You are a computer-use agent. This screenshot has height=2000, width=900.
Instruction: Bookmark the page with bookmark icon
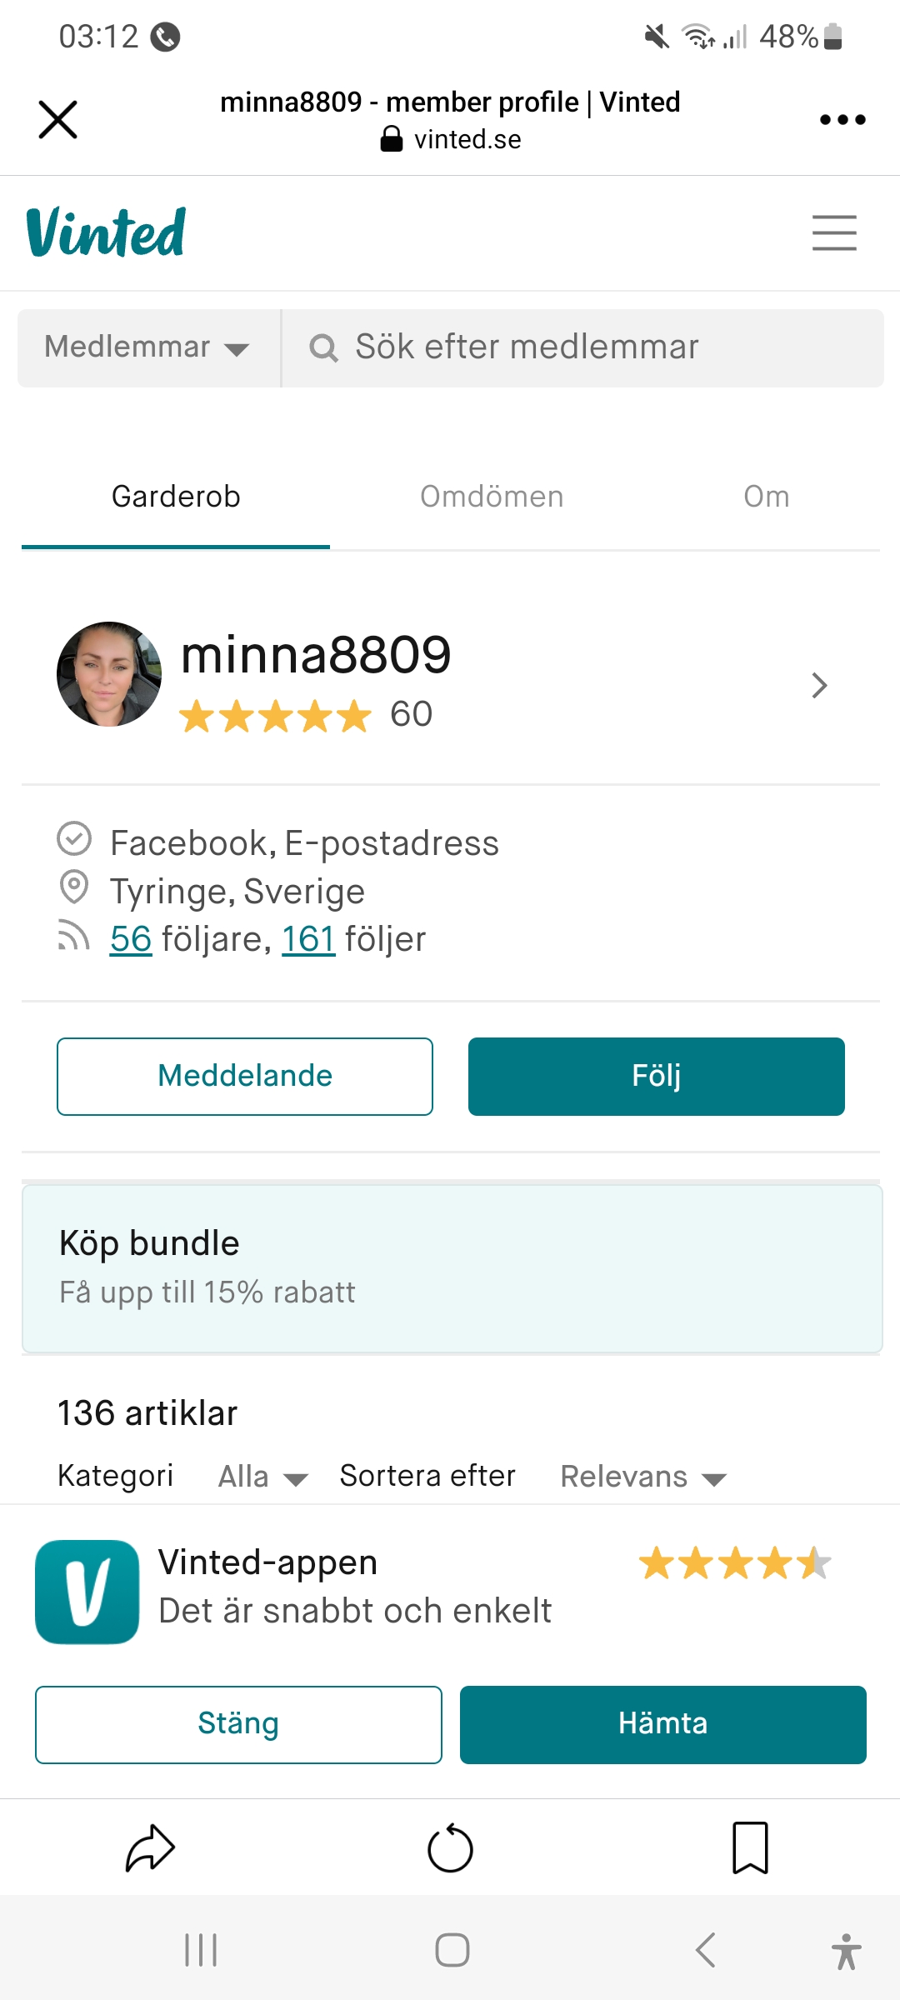pyautogui.click(x=750, y=1847)
